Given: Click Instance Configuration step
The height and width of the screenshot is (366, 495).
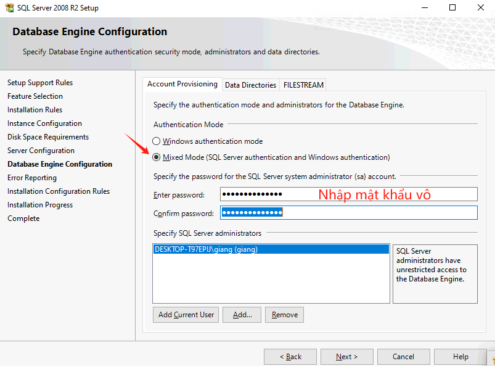Looking at the screenshot, I should pyautogui.click(x=44, y=123).
